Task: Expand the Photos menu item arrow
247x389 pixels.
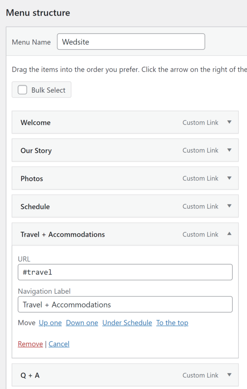Action: pos(229,178)
